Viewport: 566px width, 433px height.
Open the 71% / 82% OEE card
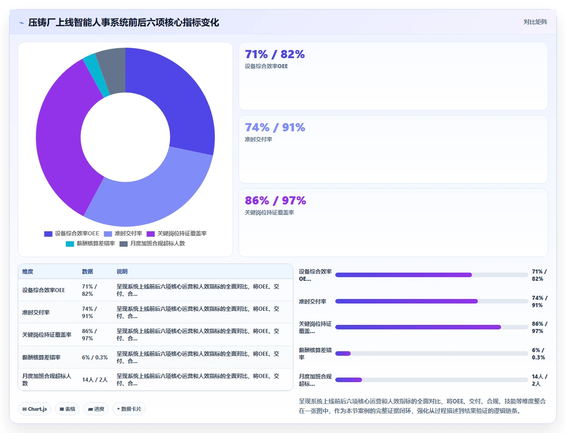[x=393, y=76]
